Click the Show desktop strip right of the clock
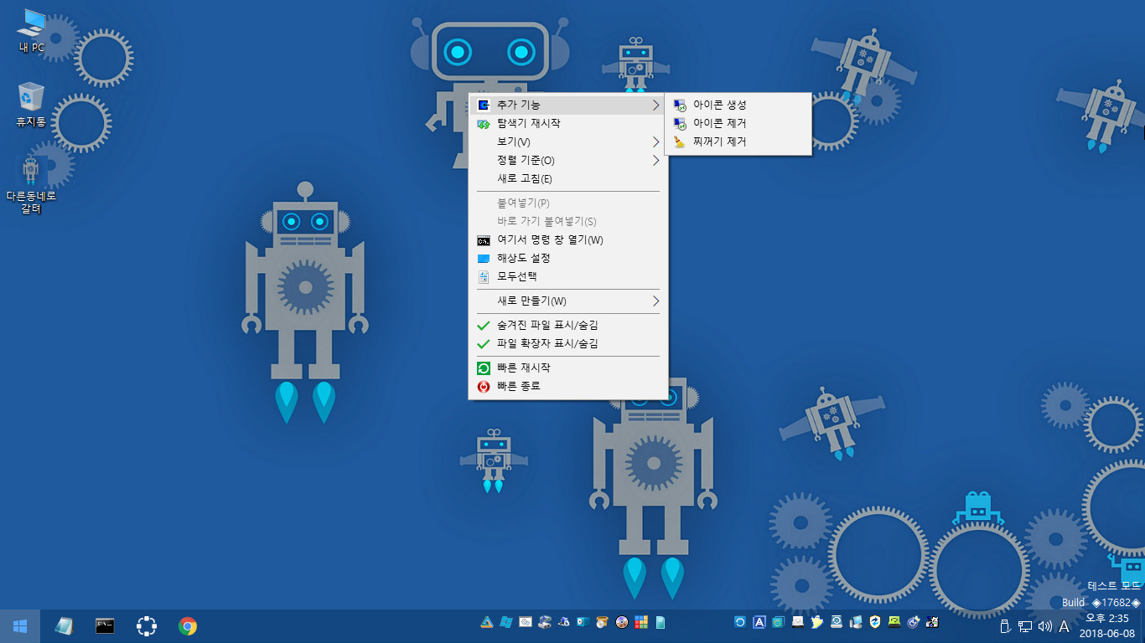 click(1142, 626)
